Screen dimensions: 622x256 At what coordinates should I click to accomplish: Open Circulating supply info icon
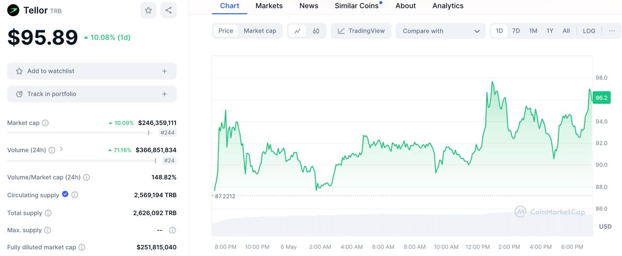click(x=75, y=195)
